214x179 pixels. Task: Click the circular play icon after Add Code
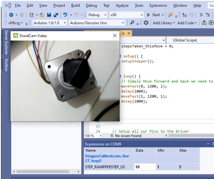[x=211, y=23]
